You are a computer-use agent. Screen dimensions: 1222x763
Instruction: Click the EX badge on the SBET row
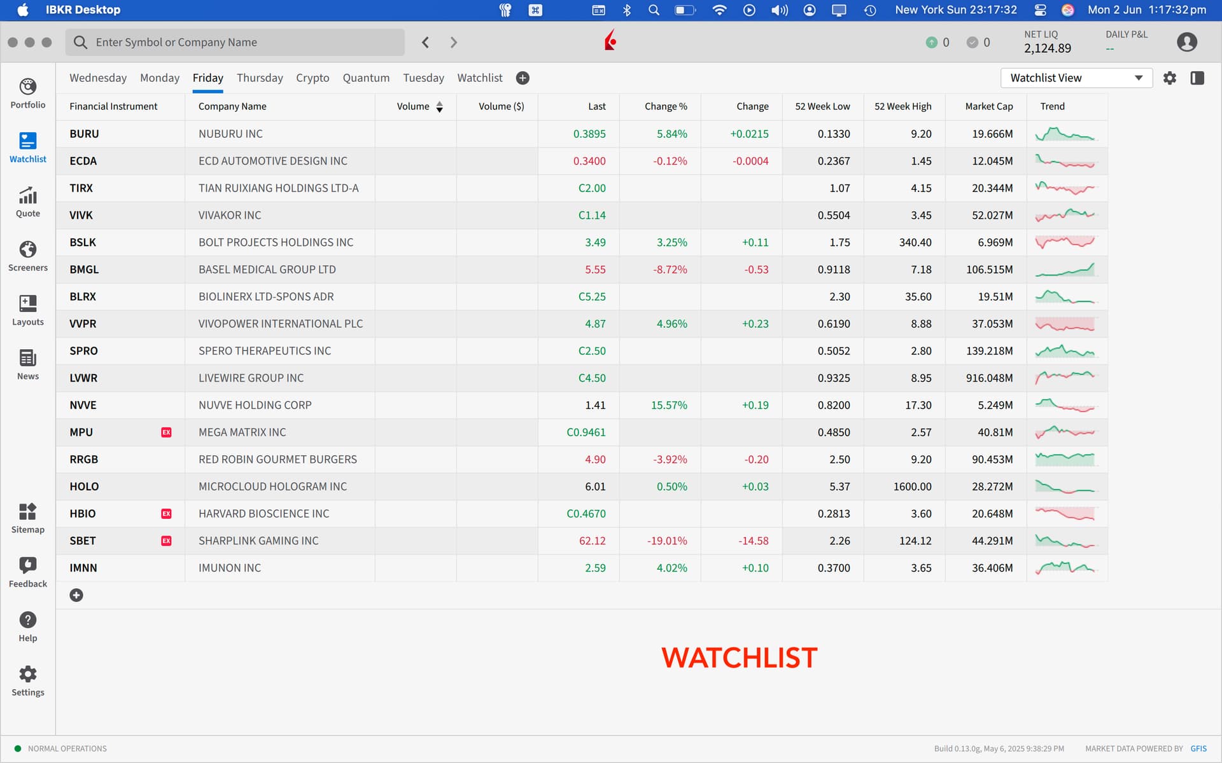click(166, 541)
